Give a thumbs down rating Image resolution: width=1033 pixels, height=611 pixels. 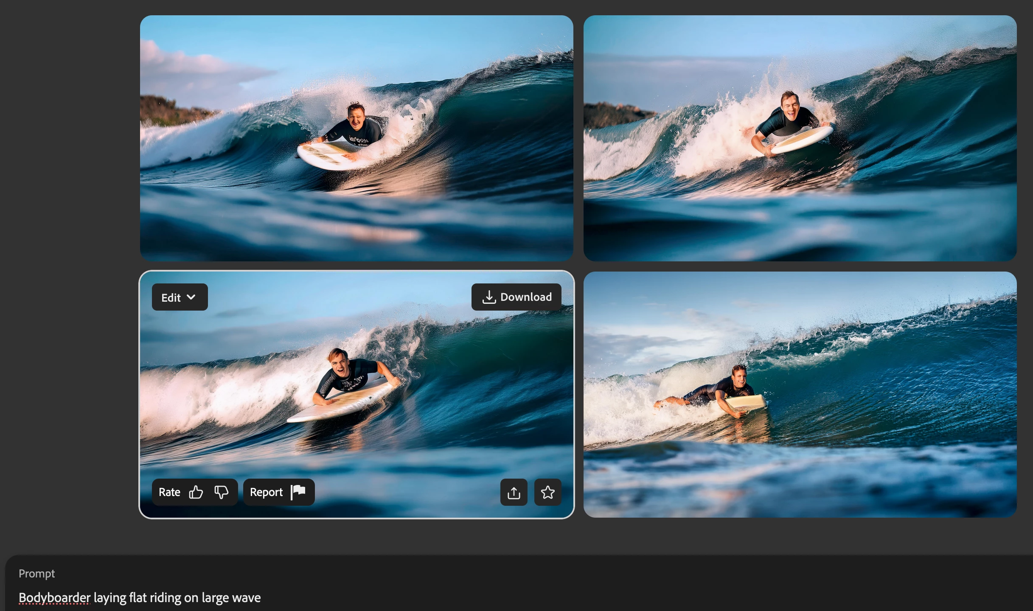[x=221, y=492]
